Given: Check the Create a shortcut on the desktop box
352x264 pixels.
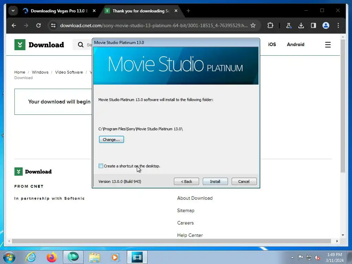Looking at the screenshot, I should point(101,166).
